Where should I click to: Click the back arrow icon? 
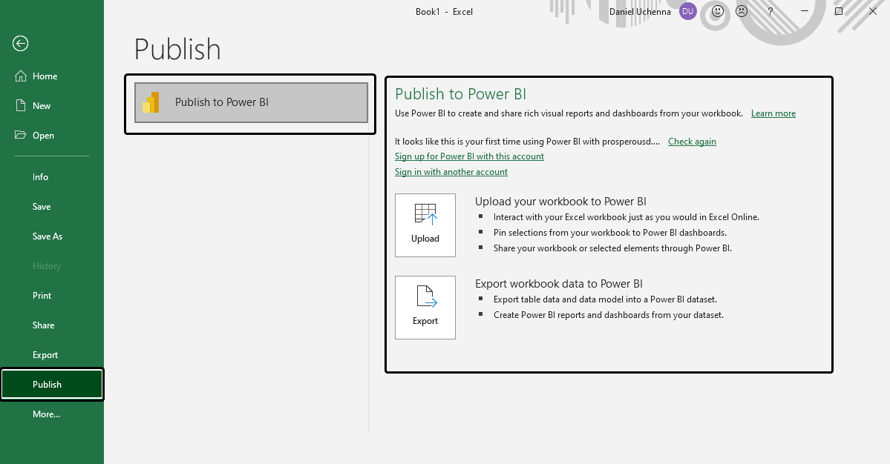[20, 44]
